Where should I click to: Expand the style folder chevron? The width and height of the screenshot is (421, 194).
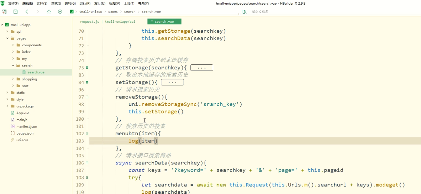point(7,99)
